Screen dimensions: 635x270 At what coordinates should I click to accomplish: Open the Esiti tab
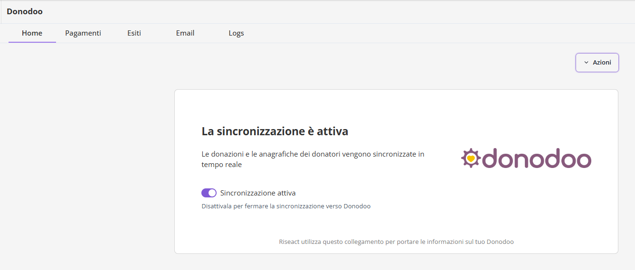pos(134,33)
